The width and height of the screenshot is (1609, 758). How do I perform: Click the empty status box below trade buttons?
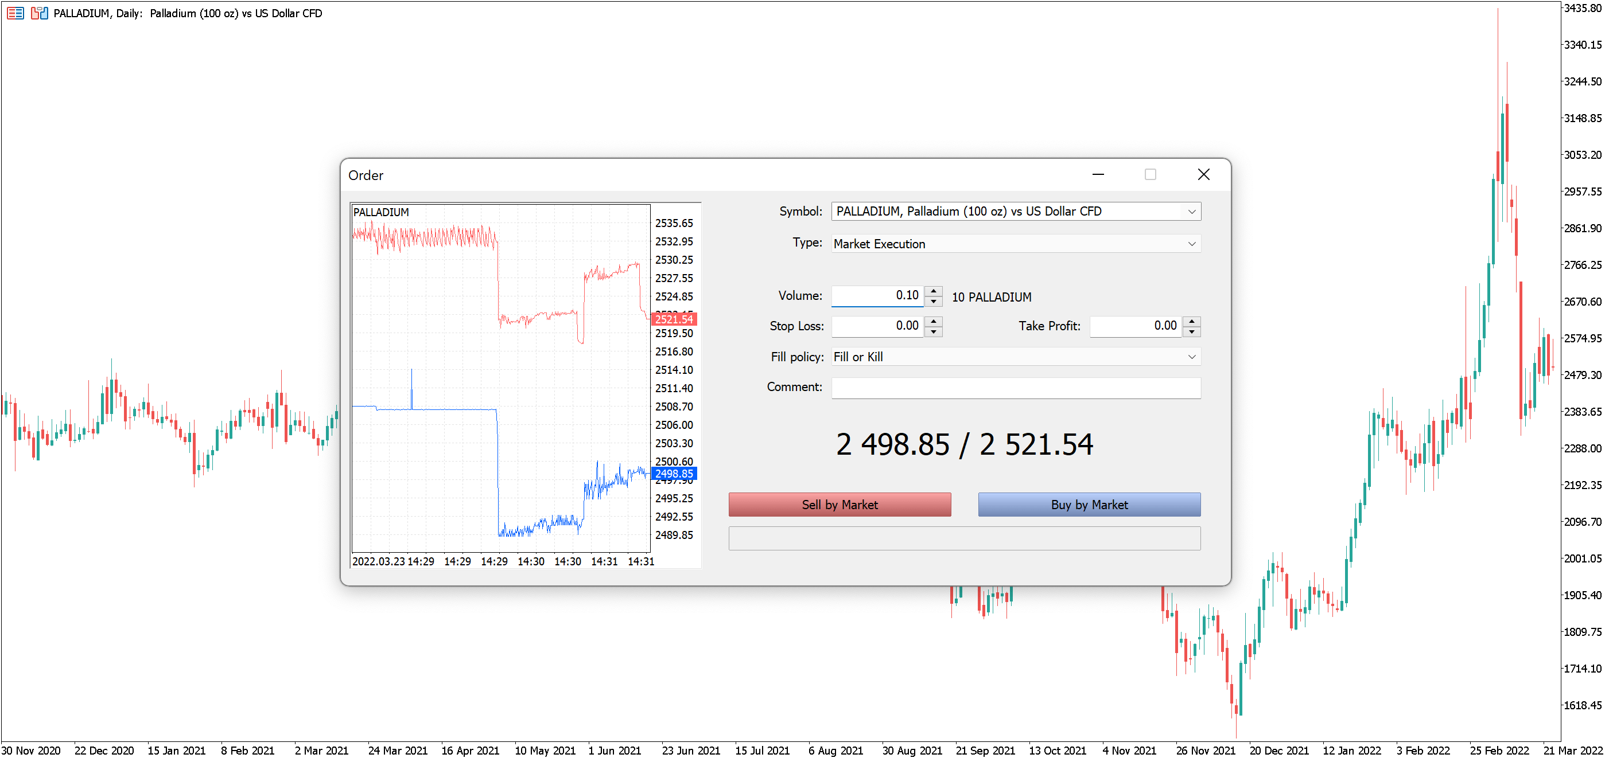pos(965,538)
